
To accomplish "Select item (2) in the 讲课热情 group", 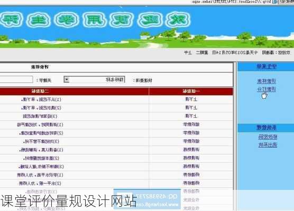I will pos(41,158).
